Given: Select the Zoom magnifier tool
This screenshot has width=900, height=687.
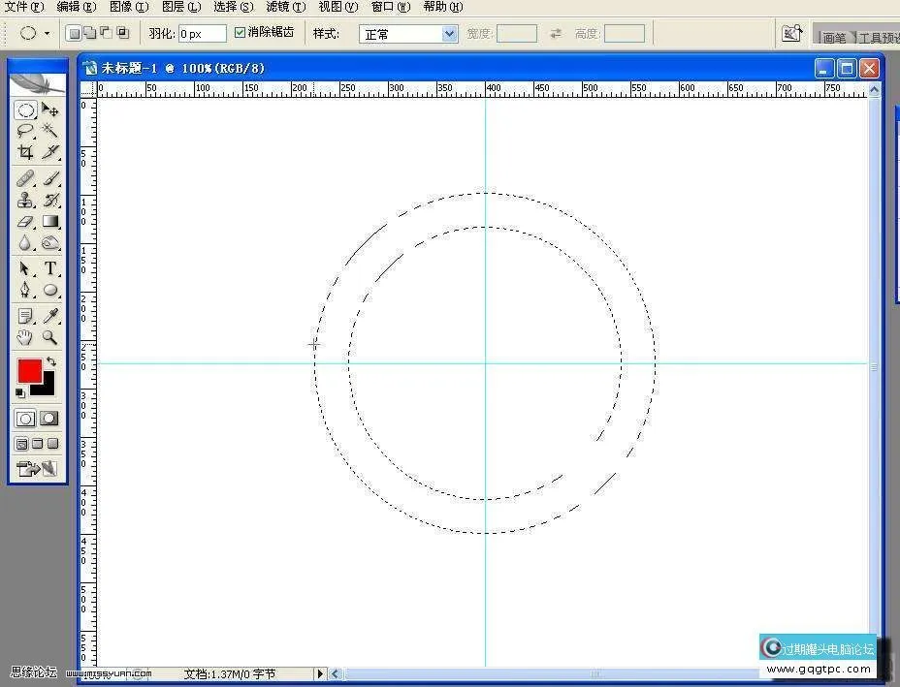Looking at the screenshot, I should click(50, 338).
